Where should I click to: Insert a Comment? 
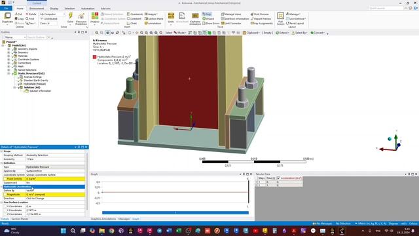coord(134,19)
